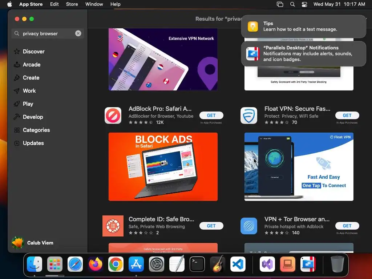
Task: Open Terminal from the Dock
Action: [197, 264]
